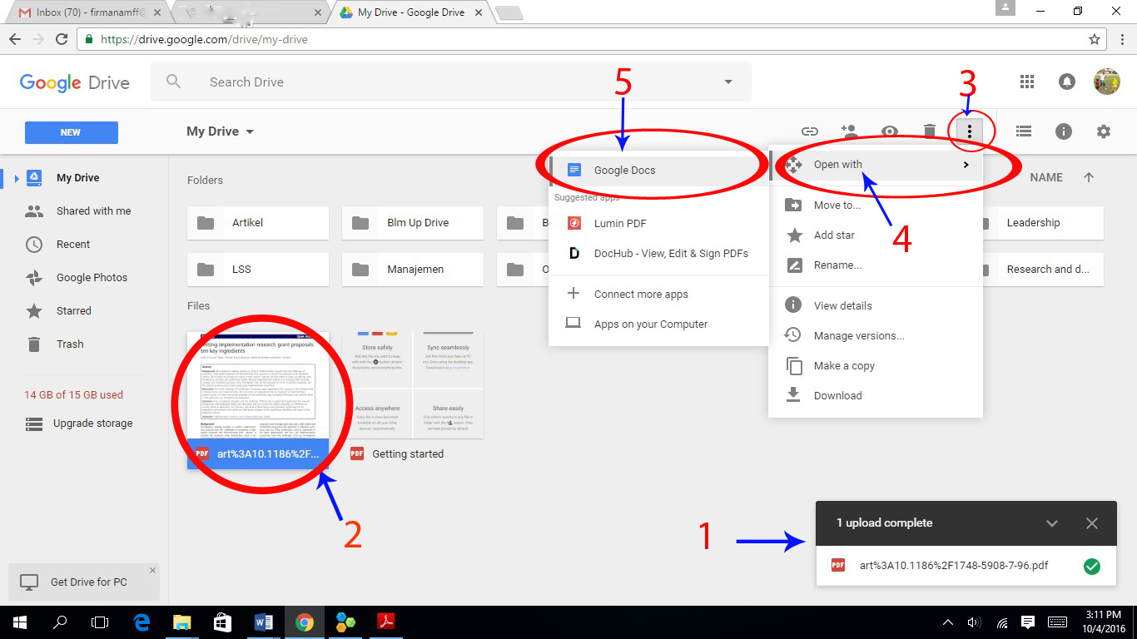The image size is (1137, 639).
Task: Click the notifications bell icon
Action: (x=1066, y=82)
